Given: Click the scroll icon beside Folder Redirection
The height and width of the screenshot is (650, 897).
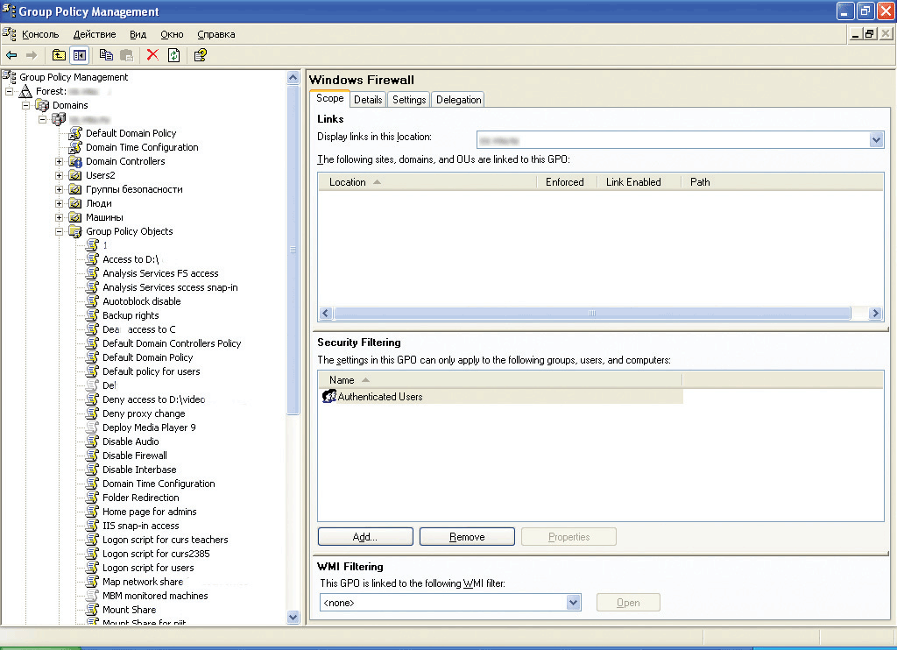Looking at the screenshot, I should click(x=92, y=498).
